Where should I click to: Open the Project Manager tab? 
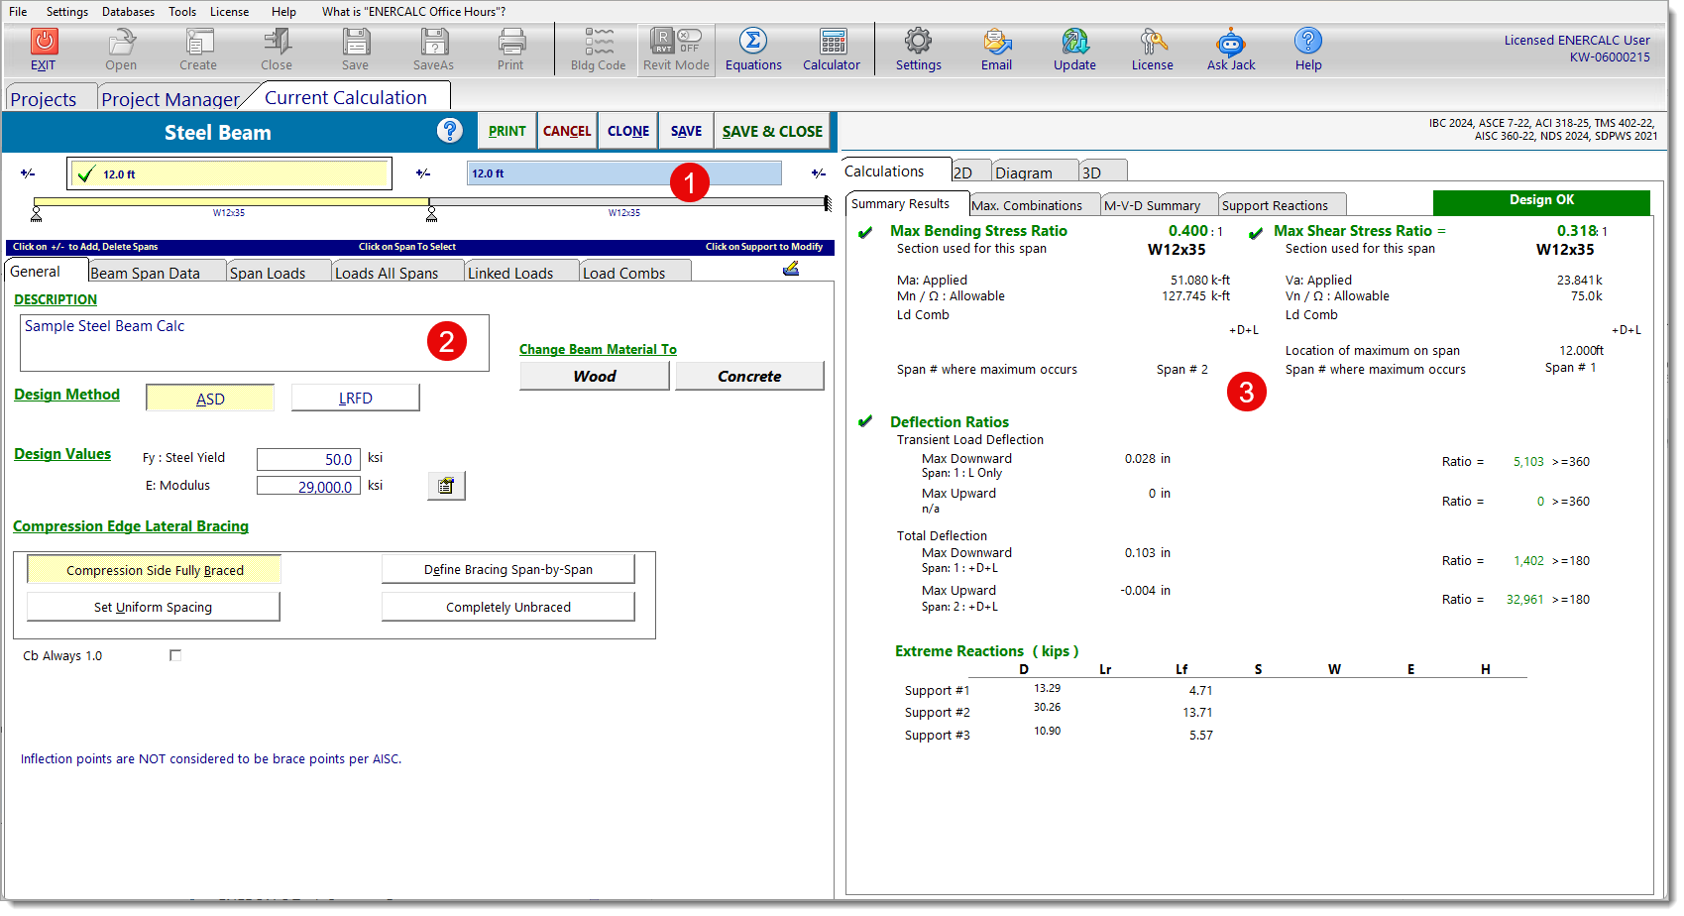(x=170, y=99)
